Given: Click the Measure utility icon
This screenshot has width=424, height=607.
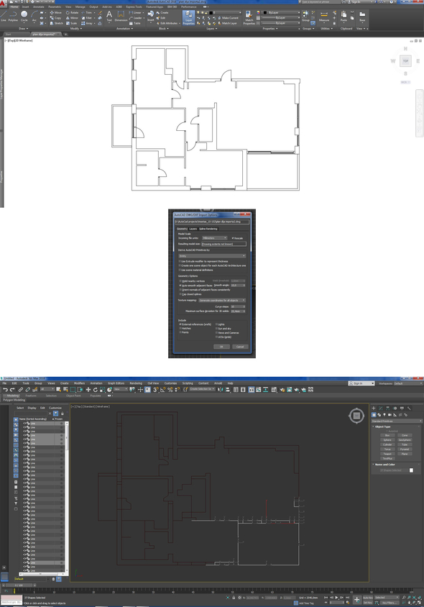Looking at the screenshot, I should click(x=324, y=17).
